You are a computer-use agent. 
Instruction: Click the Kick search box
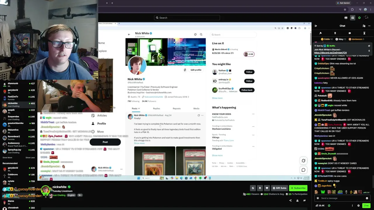(187, 18)
